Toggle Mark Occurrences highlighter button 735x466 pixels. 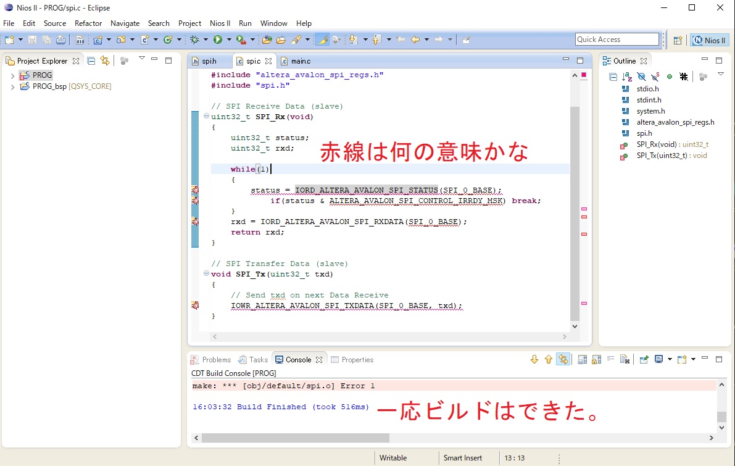click(323, 40)
